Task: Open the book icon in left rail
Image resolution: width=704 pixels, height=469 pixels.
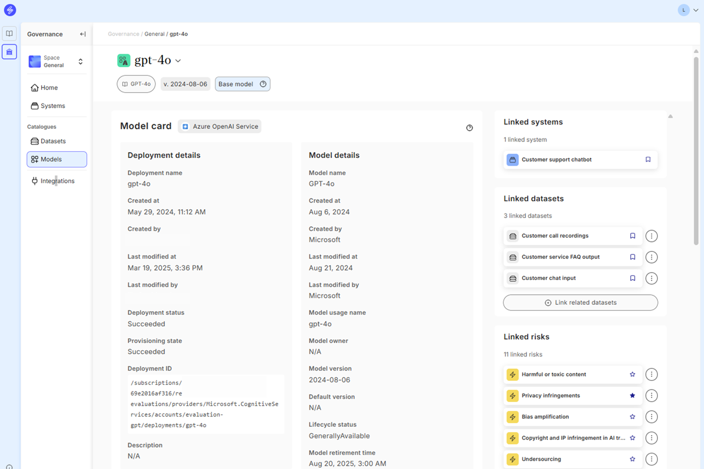Action: (9, 34)
